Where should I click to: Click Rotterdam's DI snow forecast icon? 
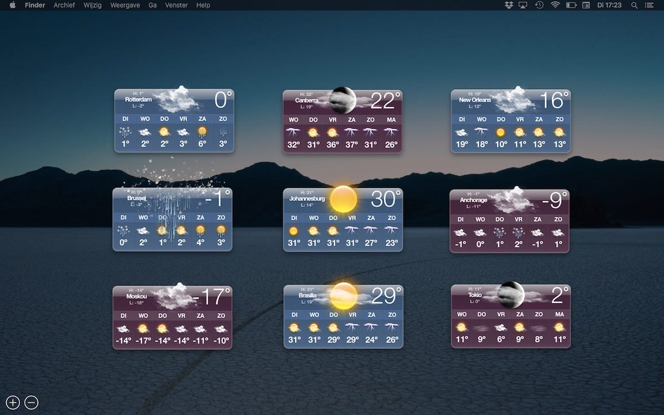point(126,132)
